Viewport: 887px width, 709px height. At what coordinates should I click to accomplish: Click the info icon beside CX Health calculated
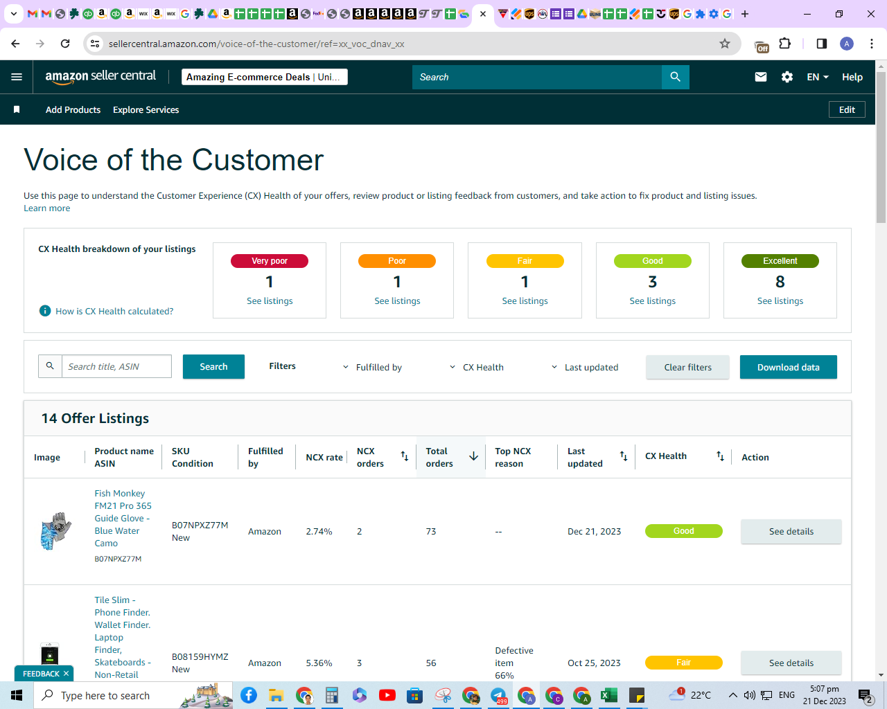click(45, 311)
